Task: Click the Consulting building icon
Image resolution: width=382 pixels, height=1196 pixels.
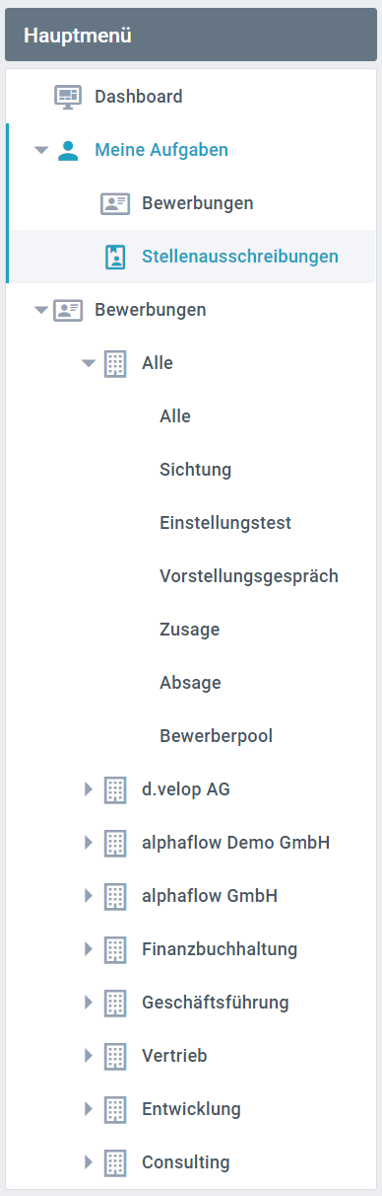Action: [x=115, y=1162]
